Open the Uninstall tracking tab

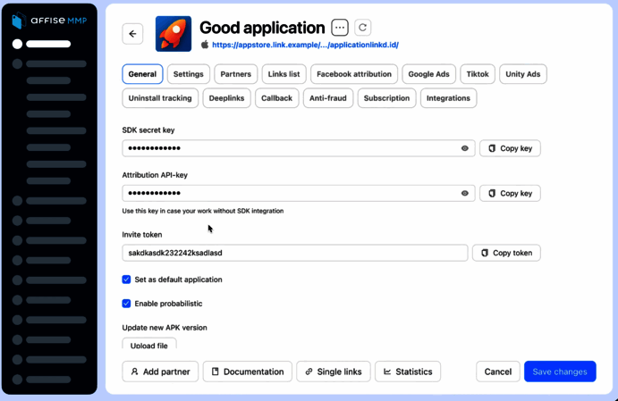[x=160, y=98]
